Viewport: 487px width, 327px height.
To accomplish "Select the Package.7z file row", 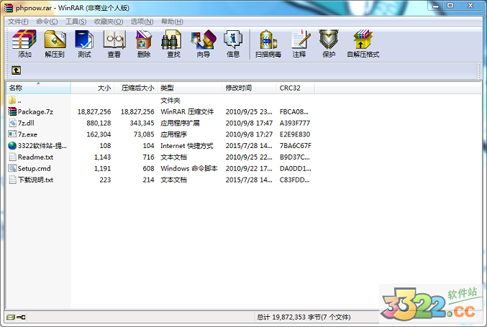I will pyautogui.click(x=35, y=111).
